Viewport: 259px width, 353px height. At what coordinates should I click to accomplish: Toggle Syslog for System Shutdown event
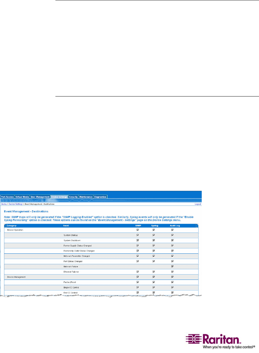click(153, 240)
